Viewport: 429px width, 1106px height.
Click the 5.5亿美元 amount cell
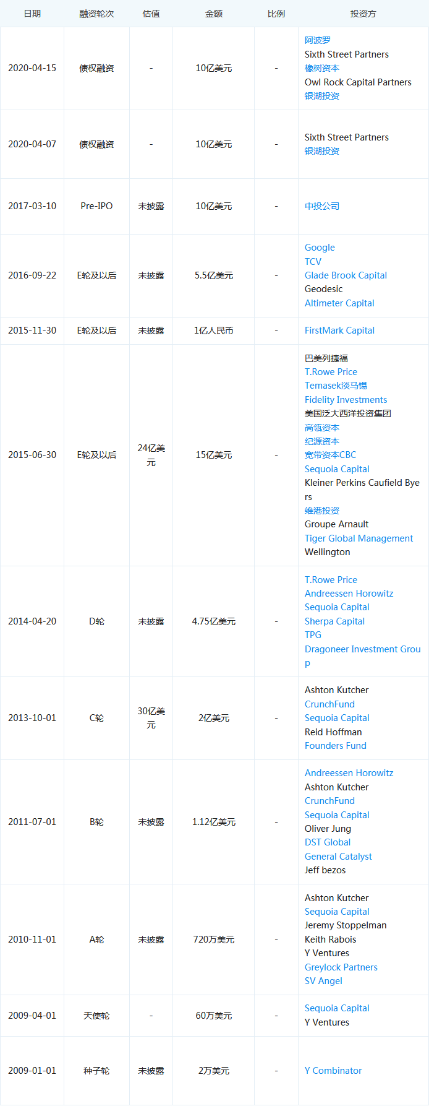click(x=214, y=275)
